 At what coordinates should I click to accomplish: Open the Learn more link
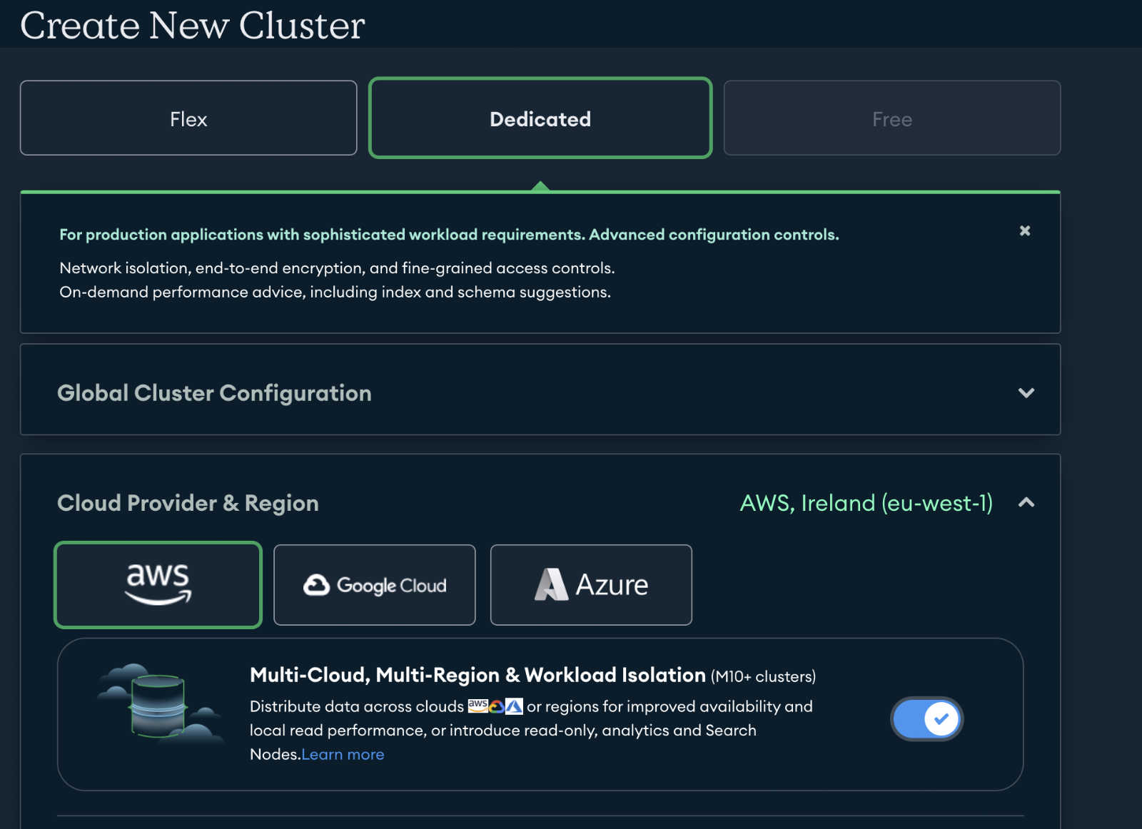pos(343,754)
